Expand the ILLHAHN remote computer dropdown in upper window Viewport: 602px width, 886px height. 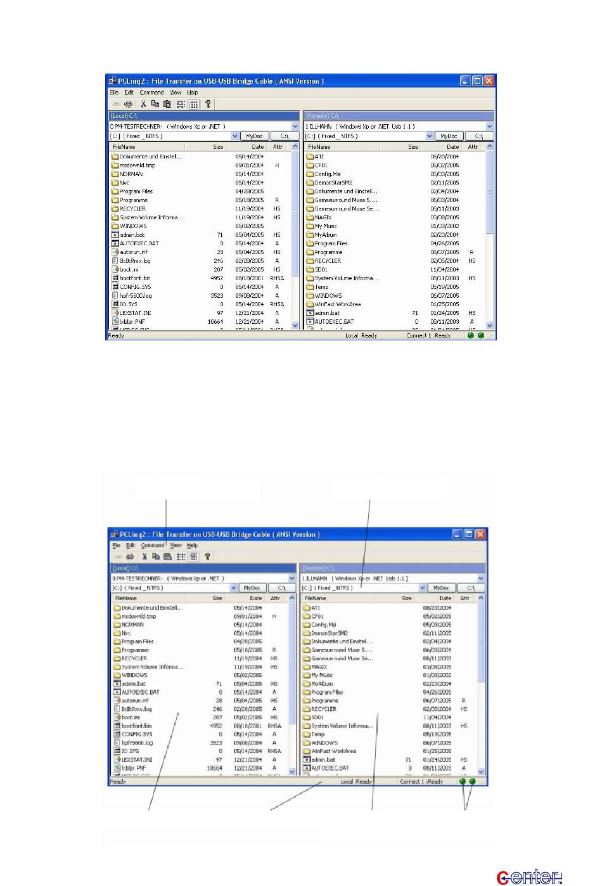click(489, 126)
